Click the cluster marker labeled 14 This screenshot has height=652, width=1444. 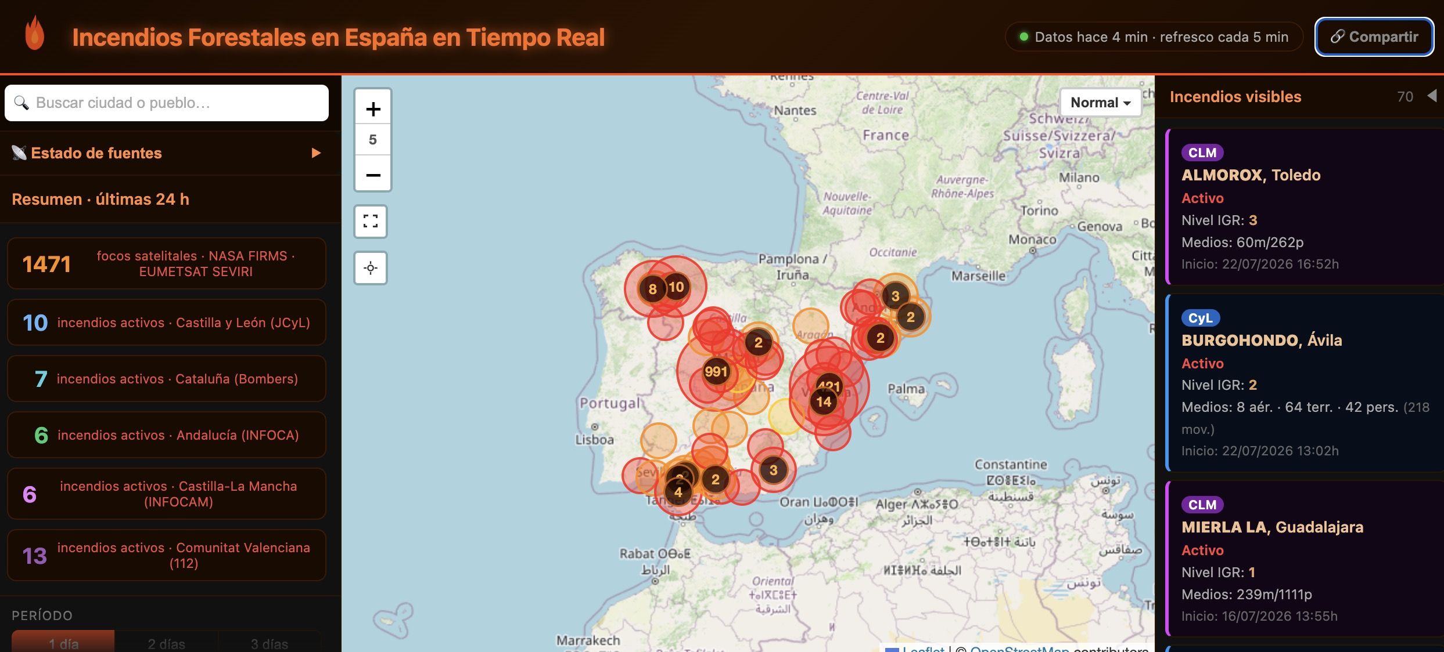(824, 401)
